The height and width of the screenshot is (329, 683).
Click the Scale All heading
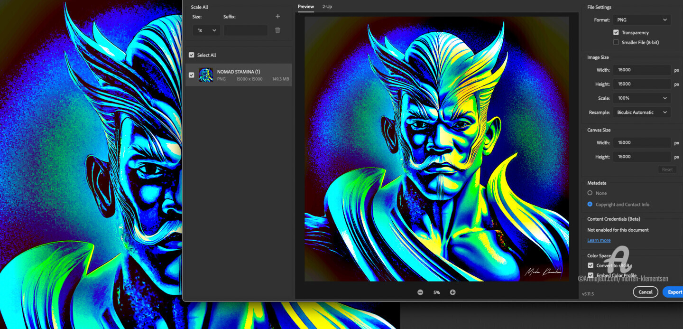(199, 7)
